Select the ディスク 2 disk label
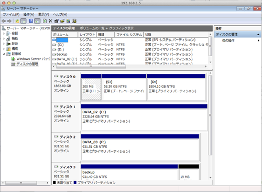Screen dimensions: 262x192 coord(68,137)
